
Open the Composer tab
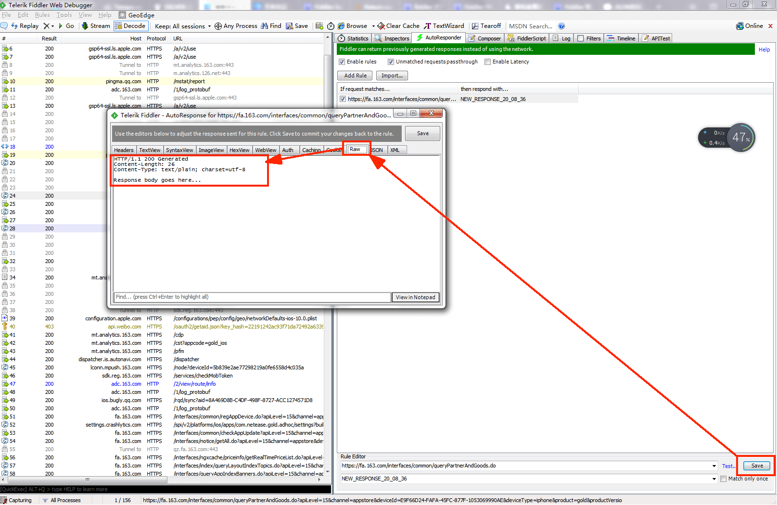pos(484,38)
